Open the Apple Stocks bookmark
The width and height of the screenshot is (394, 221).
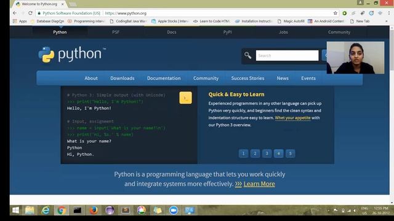click(x=170, y=21)
